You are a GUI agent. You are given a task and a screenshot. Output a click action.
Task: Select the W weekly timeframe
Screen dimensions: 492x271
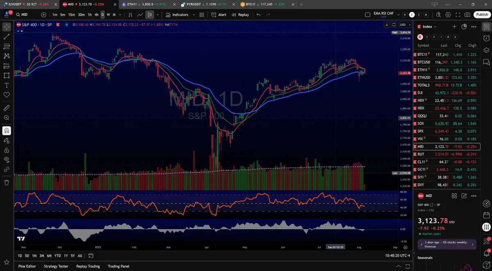[x=108, y=14]
